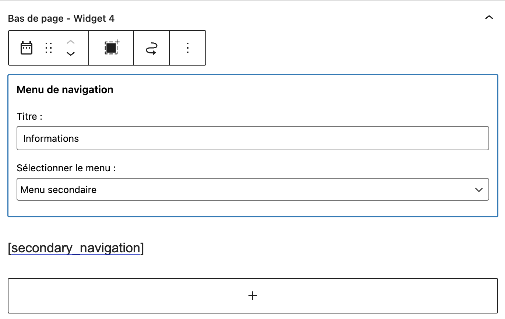Image resolution: width=505 pixels, height=319 pixels.
Task: Click empty space below the menu dropdown in widget
Action: click(252, 208)
